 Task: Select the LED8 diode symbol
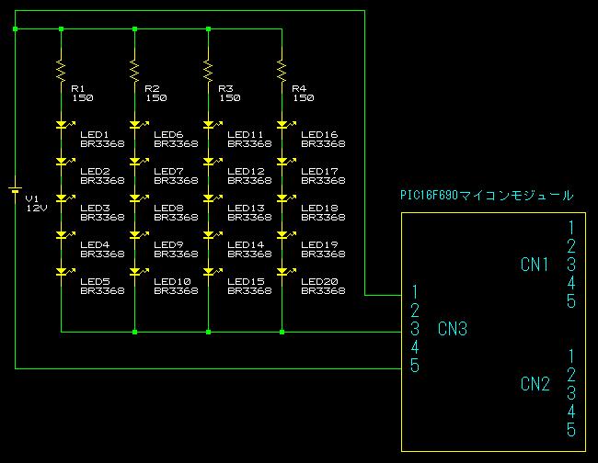click(x=138, y=198)
